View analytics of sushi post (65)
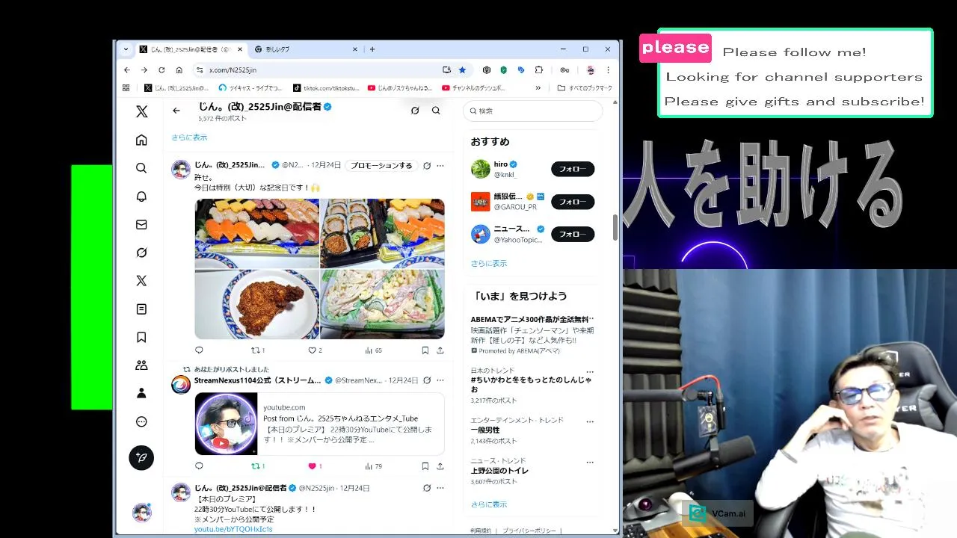 pos(373,350)
